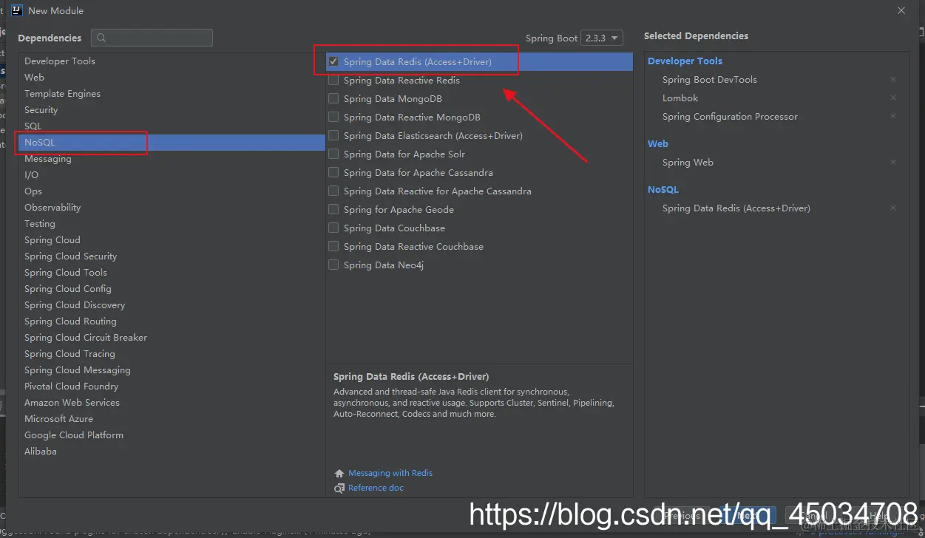Click the Reference doc icon
This screenshot has width=925, height=538.
339,488
